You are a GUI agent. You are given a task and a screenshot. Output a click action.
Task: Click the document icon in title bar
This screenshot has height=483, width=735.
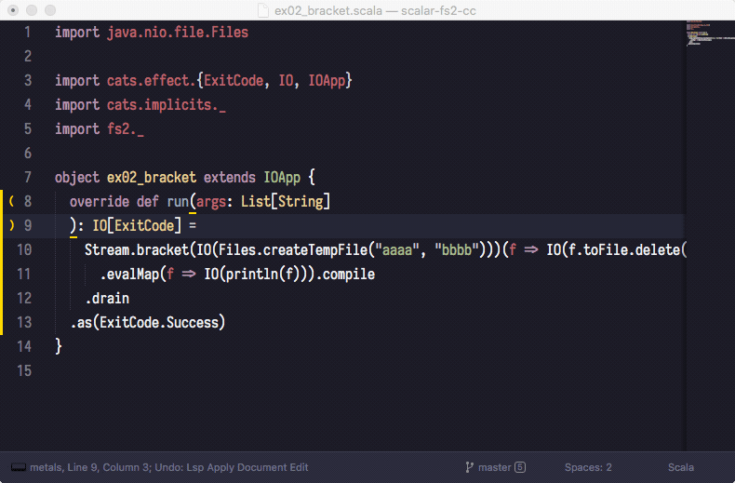pos(263,10)
